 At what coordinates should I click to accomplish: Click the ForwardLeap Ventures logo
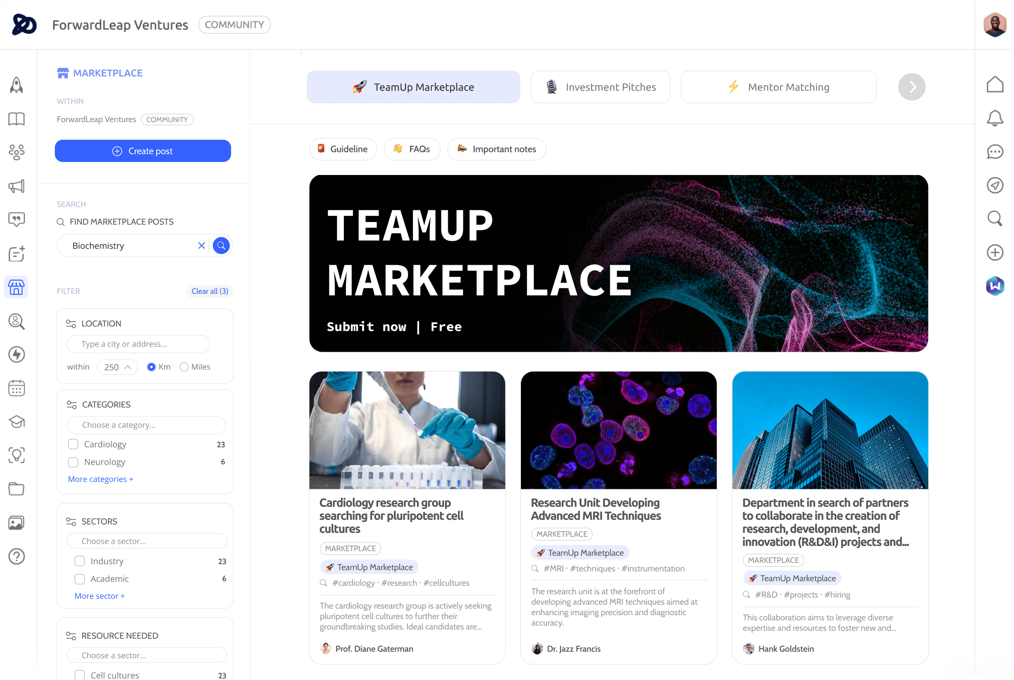point(24,24)
